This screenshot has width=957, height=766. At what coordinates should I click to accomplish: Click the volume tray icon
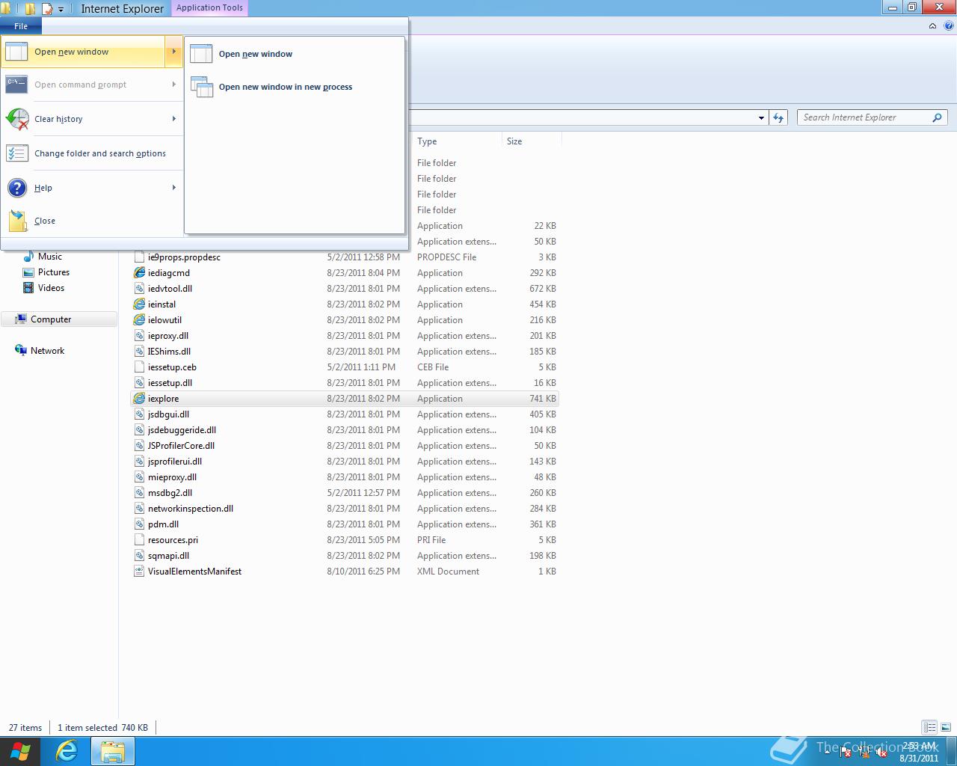coord(883,753)
